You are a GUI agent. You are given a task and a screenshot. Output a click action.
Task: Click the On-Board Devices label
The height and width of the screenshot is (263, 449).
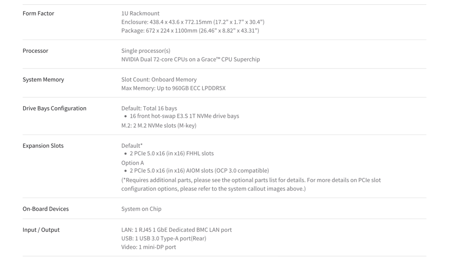click(x=45, y=209)
